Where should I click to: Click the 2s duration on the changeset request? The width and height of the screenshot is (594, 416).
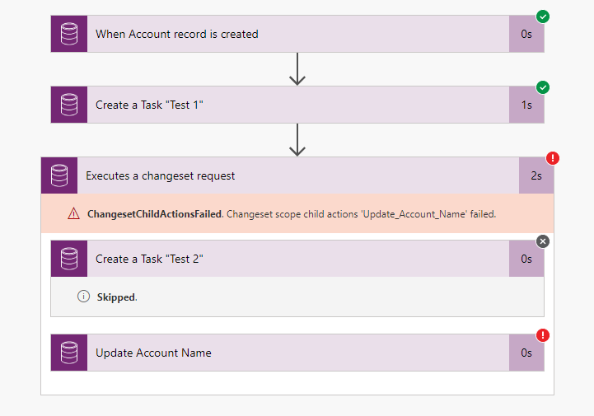536,175
